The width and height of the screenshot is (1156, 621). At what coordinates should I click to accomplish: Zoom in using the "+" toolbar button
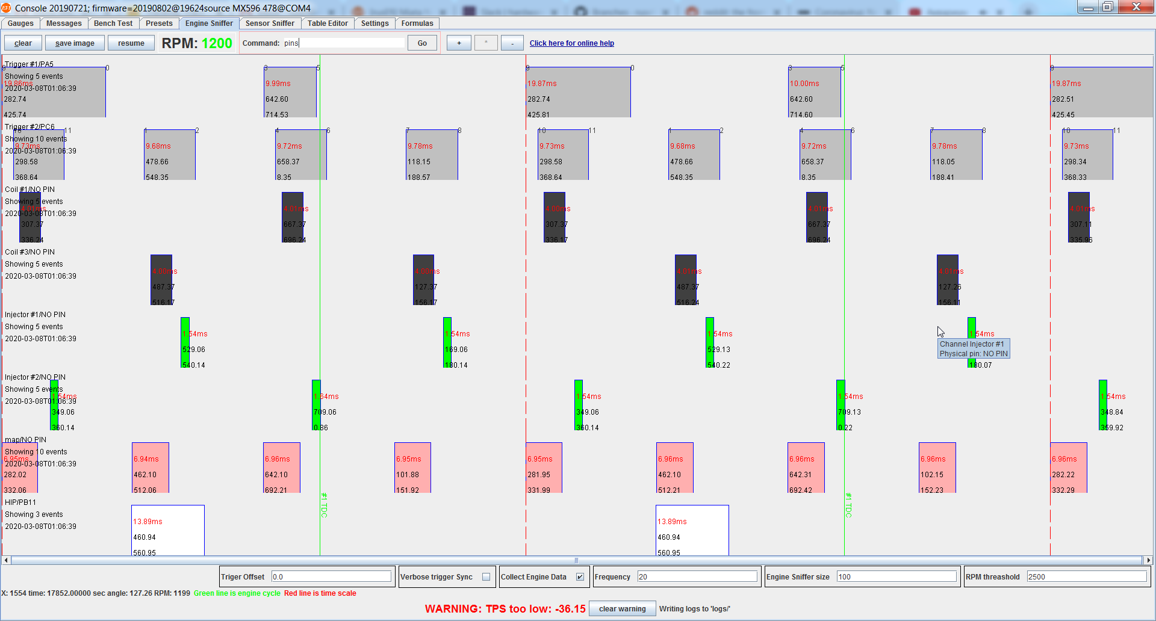458,43
